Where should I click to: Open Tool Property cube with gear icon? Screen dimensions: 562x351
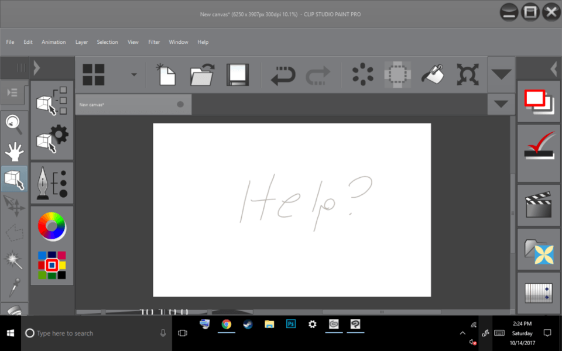(52, 139)
